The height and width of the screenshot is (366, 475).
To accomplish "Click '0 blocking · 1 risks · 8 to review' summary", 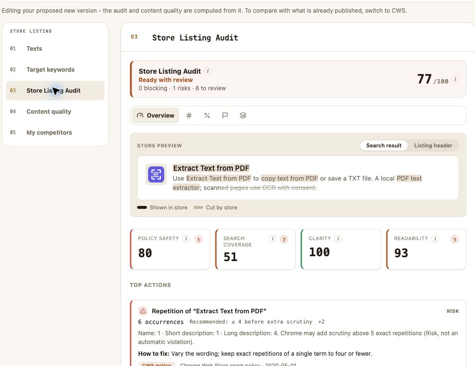I will point(182,88).
